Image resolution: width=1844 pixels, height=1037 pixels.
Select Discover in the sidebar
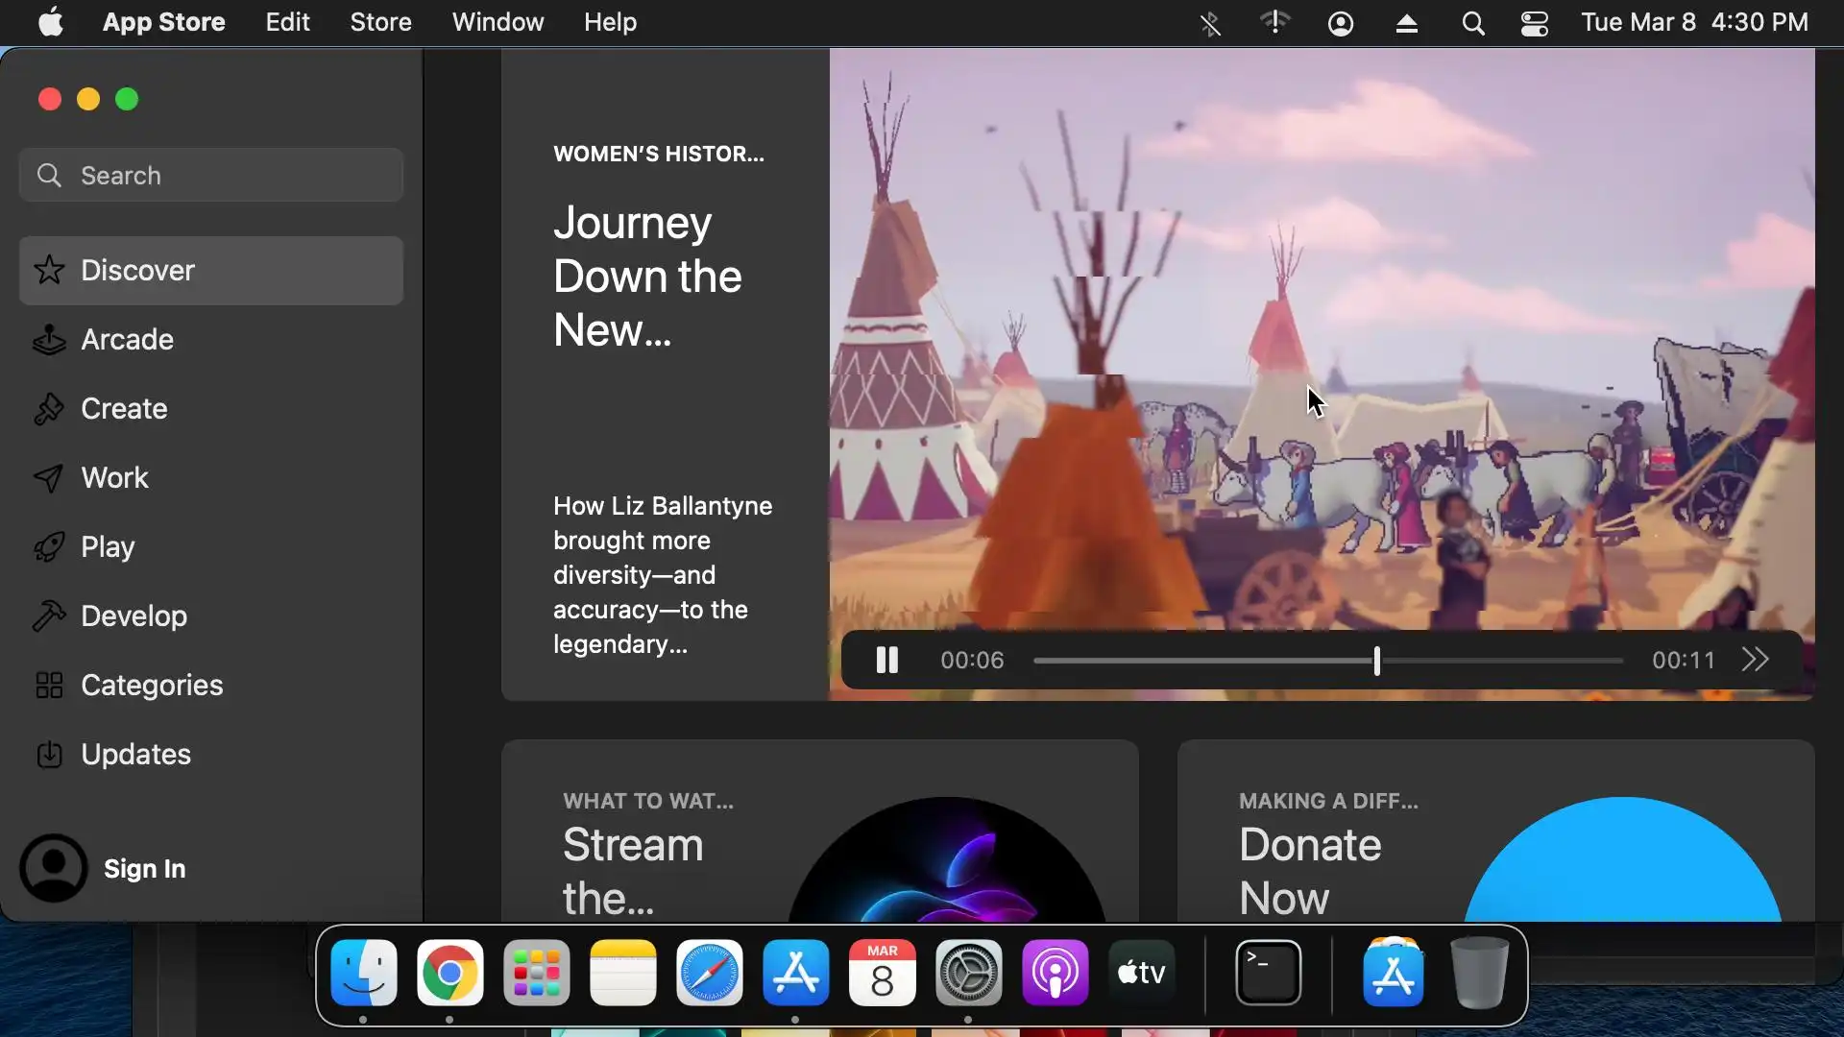tap(136, 271)
